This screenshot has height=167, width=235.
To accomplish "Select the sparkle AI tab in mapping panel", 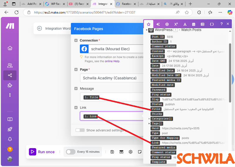I will [158, 24].
